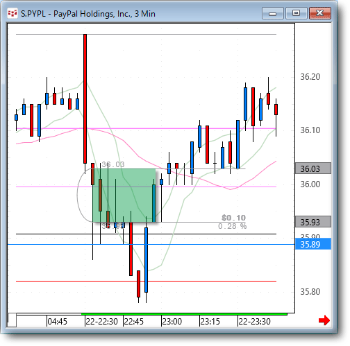Select the 36.03 price marker on axis
Screen dimensions: 350x346
[313, 168]
